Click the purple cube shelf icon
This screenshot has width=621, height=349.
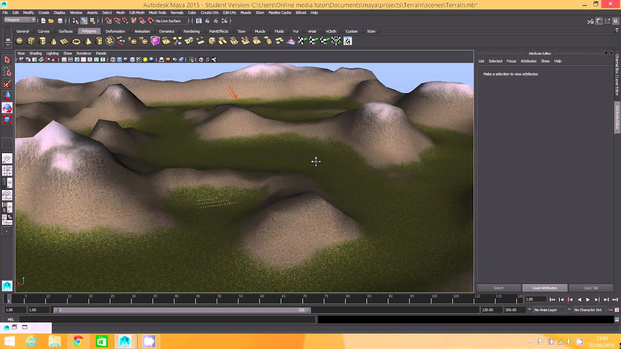click(155, 41)
